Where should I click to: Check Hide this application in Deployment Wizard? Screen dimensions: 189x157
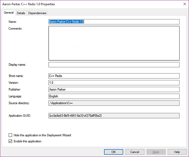click(x=10, y=135)
